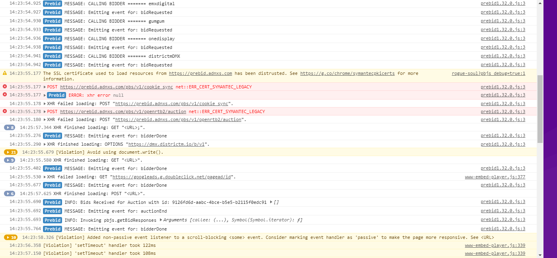Click the Prebid badge on the 'CALLING BIDDER onedisplay' row
Image resolution: width=557 pixels, height=258 pixels.
coord(53,39)
